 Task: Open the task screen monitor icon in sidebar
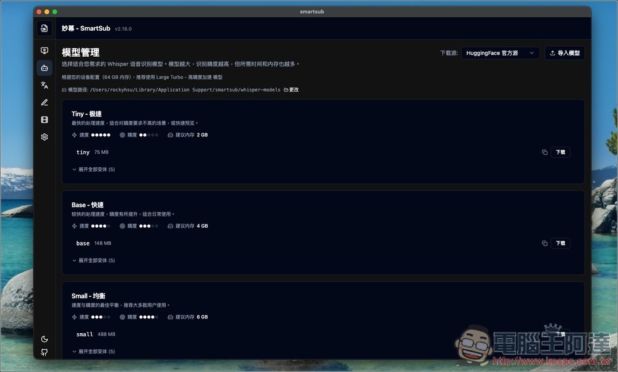tap(44, 51)
